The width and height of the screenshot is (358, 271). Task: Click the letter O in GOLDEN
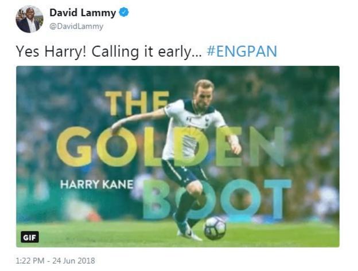click(x=117, y=147)
